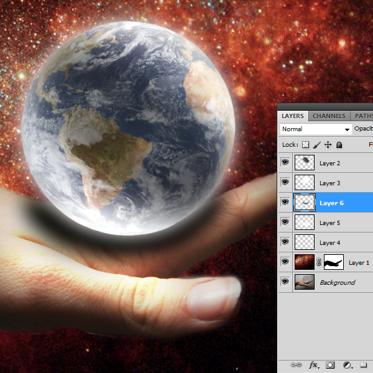The width and height of the screenshot is (373, 373).
Task: Hide Layer 3 using its eye icon
Action: (x=285, y=182)
